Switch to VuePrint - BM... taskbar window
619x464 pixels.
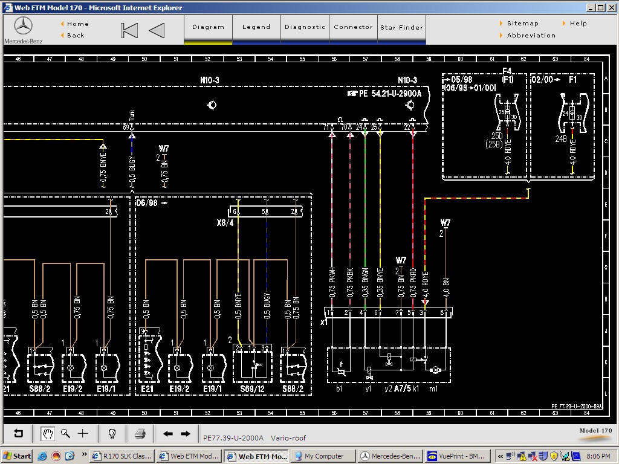pyautogui.click(x=458, y=456)
